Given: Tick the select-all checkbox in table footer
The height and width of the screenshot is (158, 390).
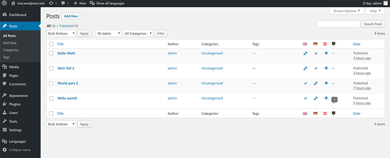Looking at the screenshot, I should [x=51, y=113].
